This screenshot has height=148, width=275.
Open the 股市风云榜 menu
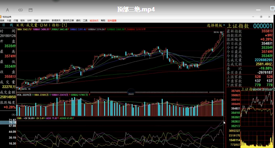[69, 21]
